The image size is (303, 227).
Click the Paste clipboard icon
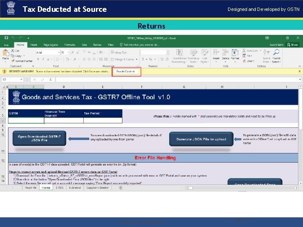[5, 53]
